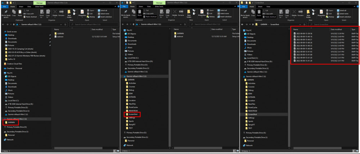Open Delete dropdown arrow in left window ribbon
360x154 pixels.
click(55, 17)
